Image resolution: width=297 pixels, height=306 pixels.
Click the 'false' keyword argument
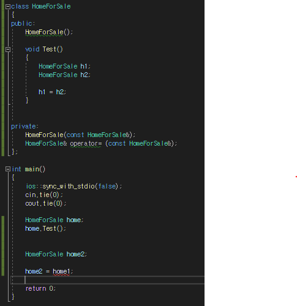click(107, 186)
